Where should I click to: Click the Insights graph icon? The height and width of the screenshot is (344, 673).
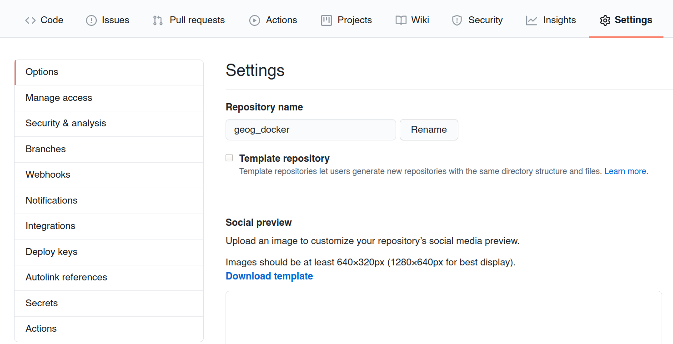point(532,20)
